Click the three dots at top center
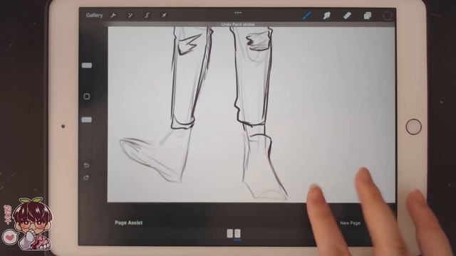The height and width of the screenshot is (256, 456). coord(238,13)
